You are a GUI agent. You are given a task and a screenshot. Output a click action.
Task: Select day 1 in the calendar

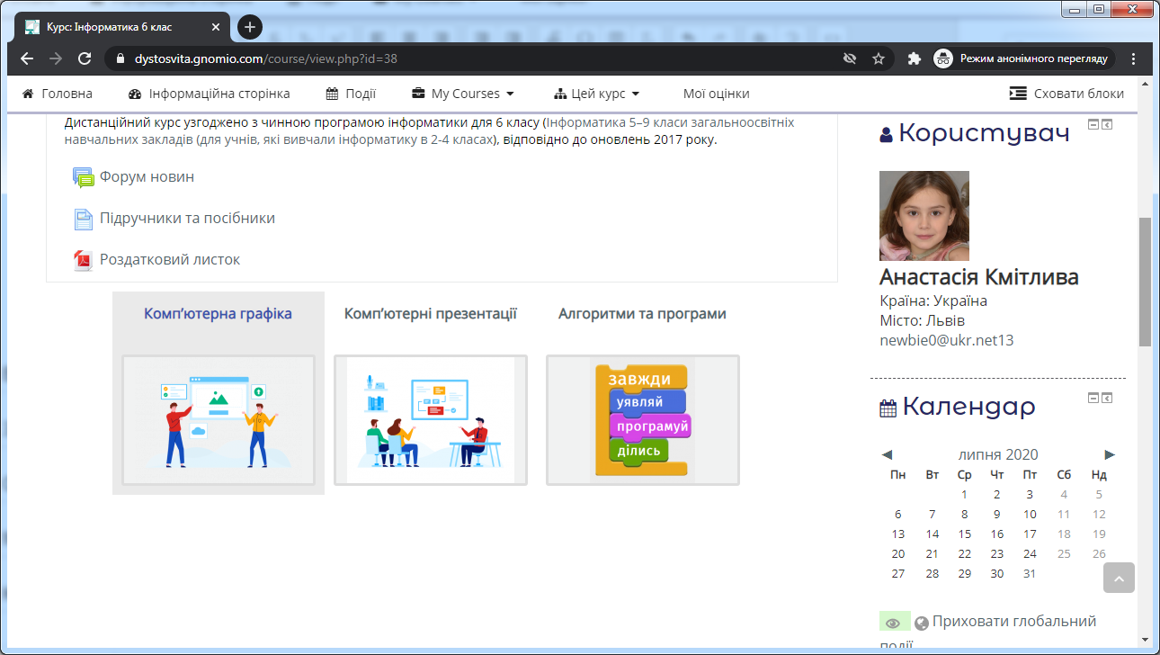point(965,494)
